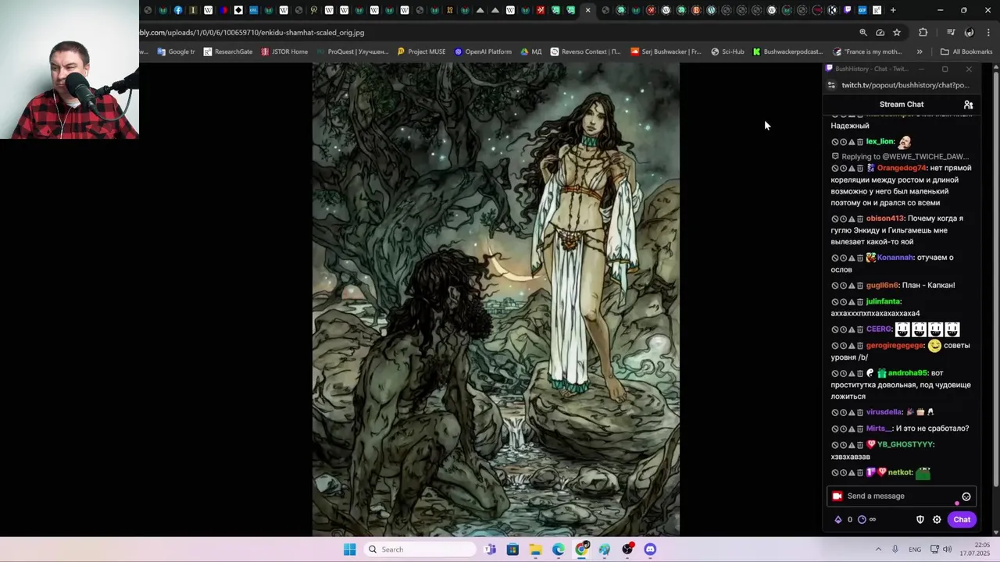Click the browser address bar URL

coord(252,33)
